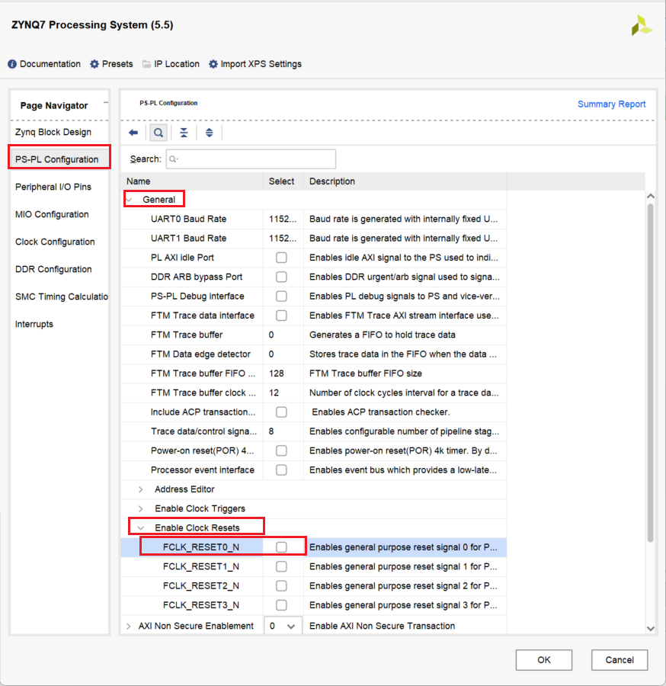This screenshot has width=666, height=686.
Task: Click the Collapse All toolbar icon
Action: coord(184,133)
